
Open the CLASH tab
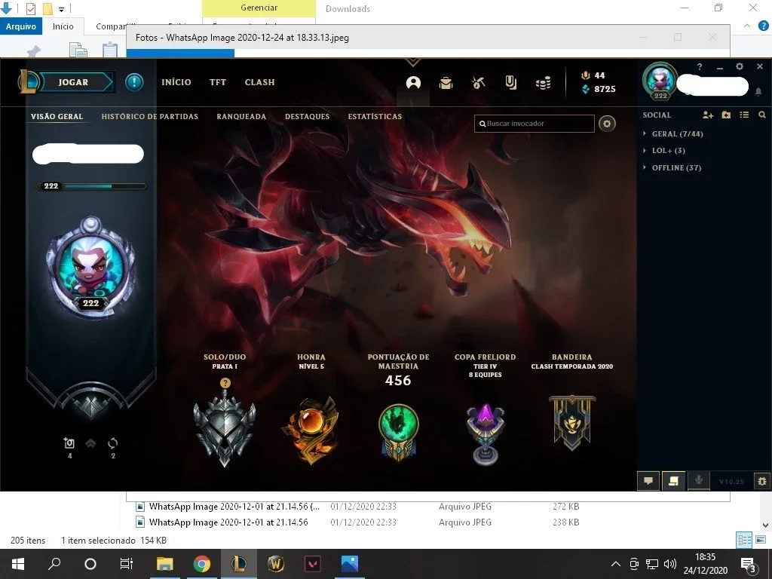point(259,82)
